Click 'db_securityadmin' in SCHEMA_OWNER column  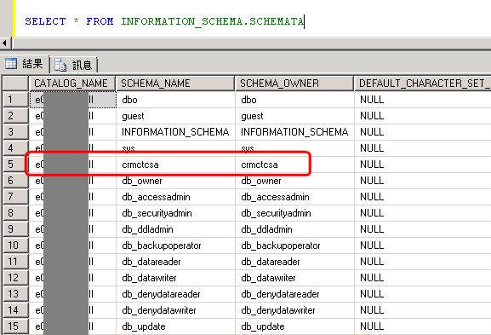(x=276, y=213)
